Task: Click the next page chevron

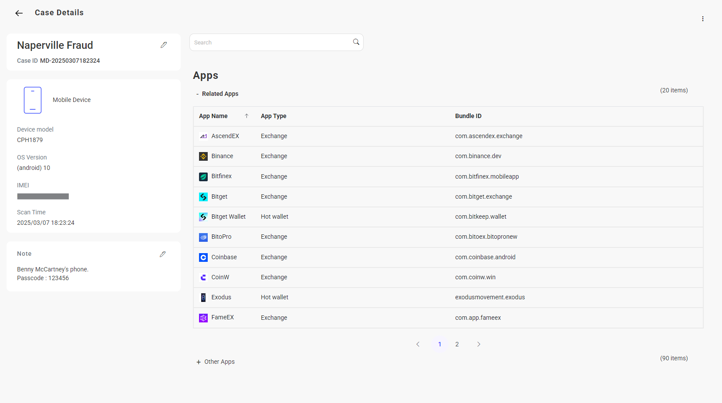Action: (479, 344)
